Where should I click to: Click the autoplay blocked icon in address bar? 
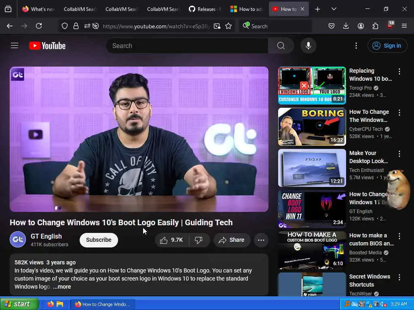(x=95, y=26)
